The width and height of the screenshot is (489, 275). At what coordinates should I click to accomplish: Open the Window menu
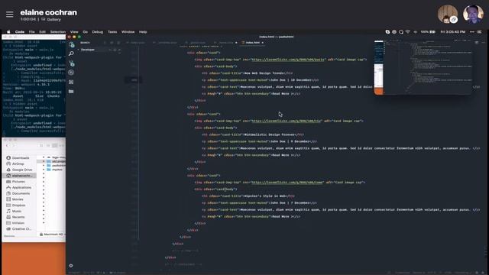(x=128, y=32)
